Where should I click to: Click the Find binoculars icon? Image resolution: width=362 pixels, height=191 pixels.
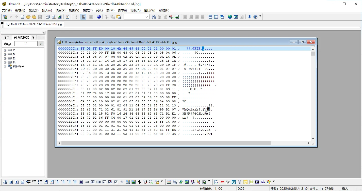tap(154, 17)
